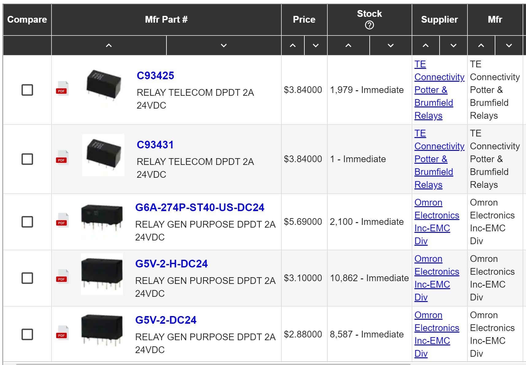Image resolution: width=526 pixels, height=365 pixels.
Task: View G6A-274P-ST40-US-DC24 relay image
Action: click(102, 218)
